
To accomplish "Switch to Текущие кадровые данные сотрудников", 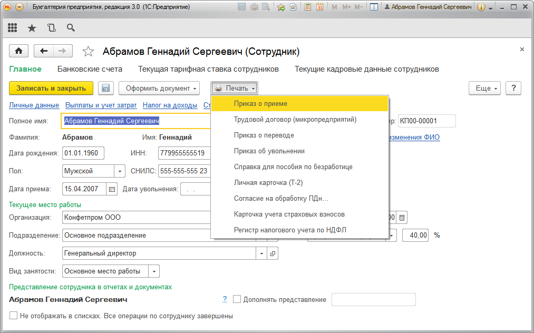I will (366, 69).
